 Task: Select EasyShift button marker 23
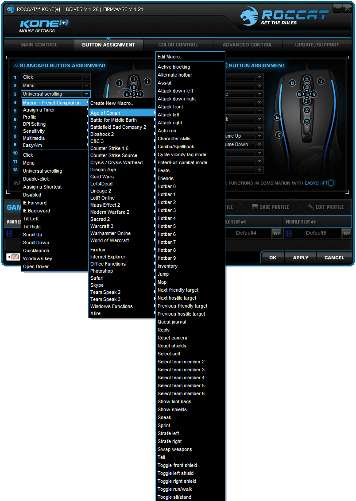pyautogui.click(x=307, y=122)
